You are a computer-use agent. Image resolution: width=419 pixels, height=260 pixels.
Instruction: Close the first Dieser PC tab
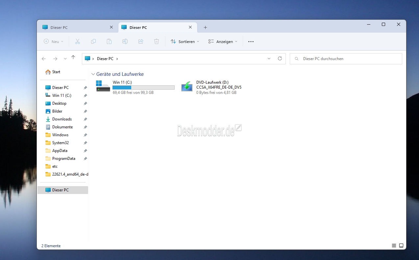(111, 27)
